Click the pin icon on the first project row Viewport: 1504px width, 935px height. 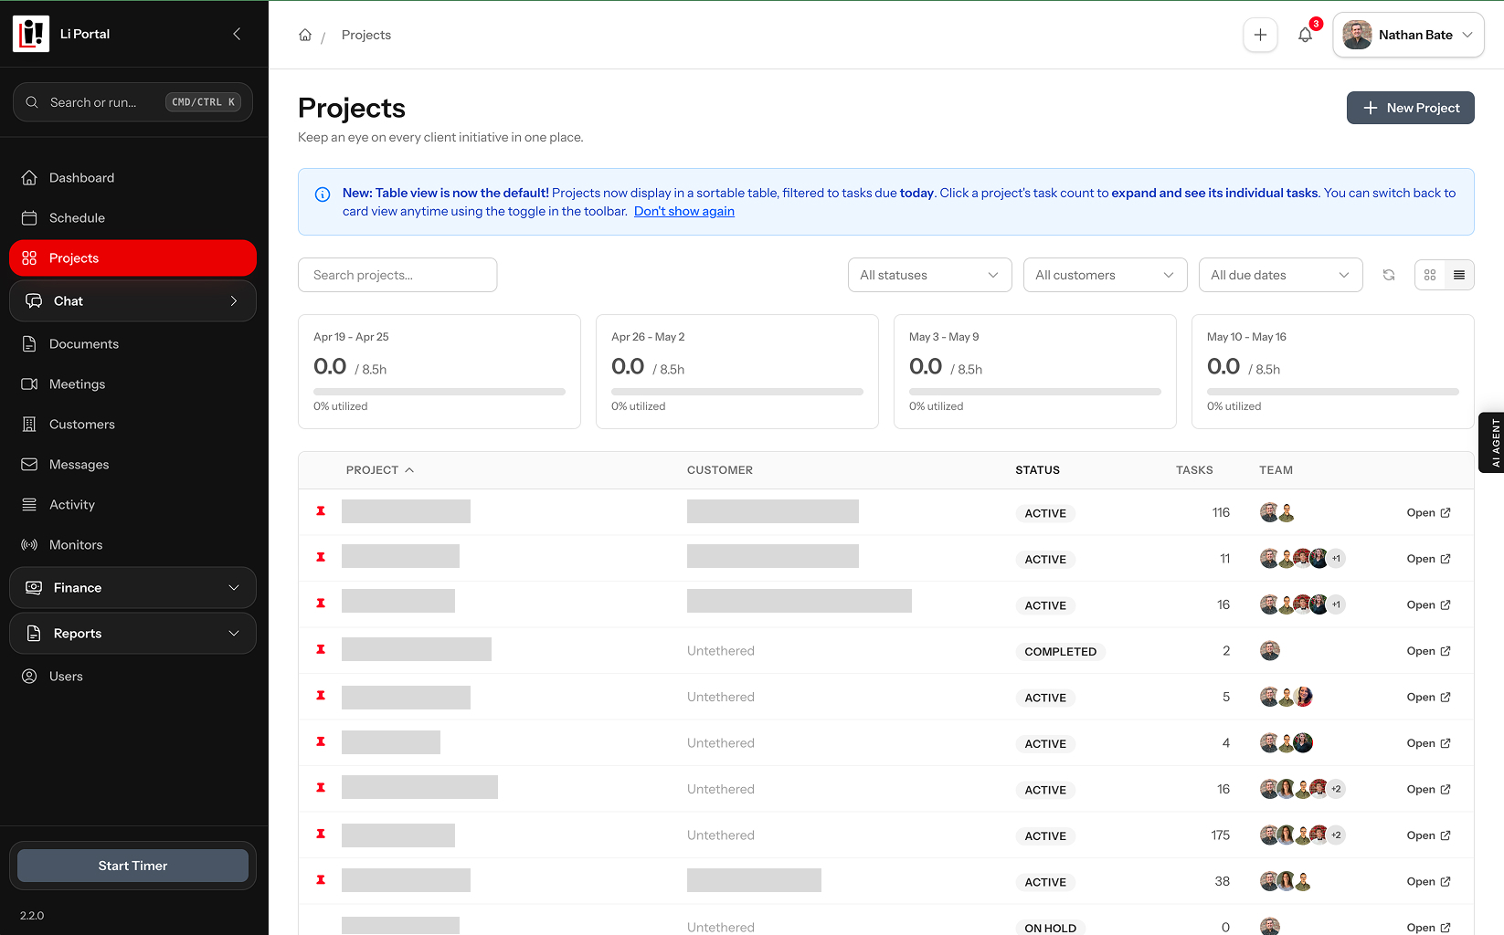321,511
